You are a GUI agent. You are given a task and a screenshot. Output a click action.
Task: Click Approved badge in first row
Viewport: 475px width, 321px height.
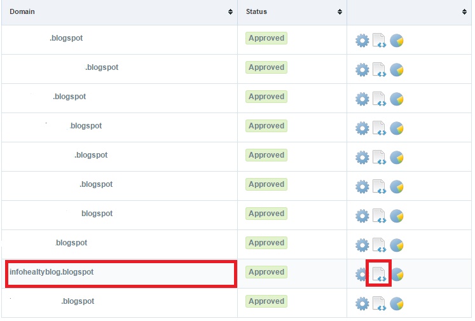(x=266, y=38)
